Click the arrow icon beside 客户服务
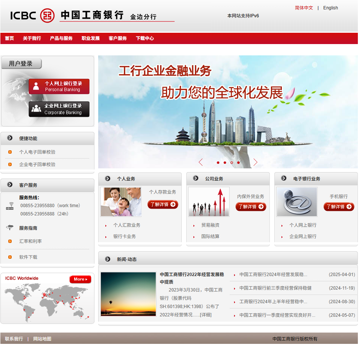This screenshot has width=359, height=345. [x=10, y=185]
